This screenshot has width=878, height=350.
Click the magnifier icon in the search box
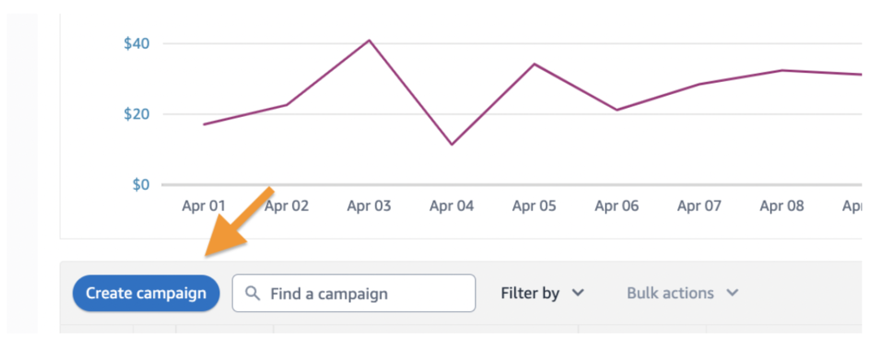pos(253,293)
